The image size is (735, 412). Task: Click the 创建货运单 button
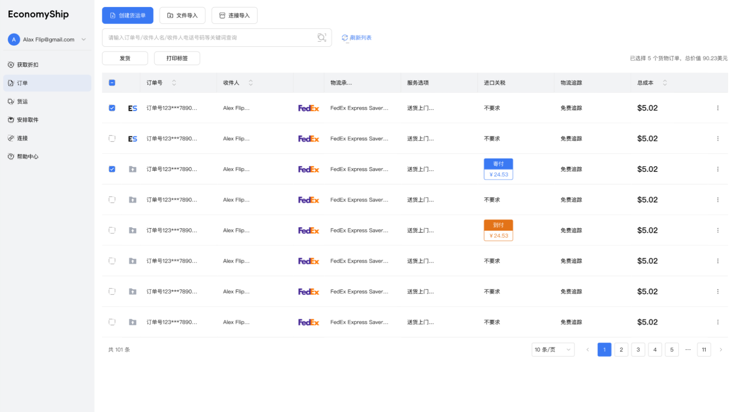[x=127, y=15]
